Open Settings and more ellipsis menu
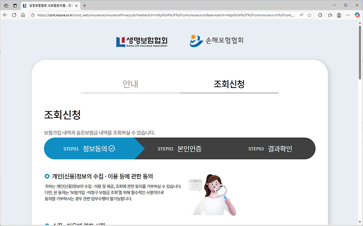The width and height of the screenshot is (363, 226). 348,15
